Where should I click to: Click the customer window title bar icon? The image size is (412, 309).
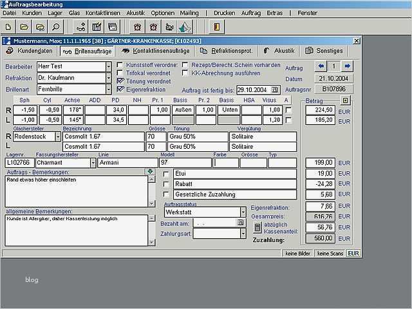click(7, 41)
